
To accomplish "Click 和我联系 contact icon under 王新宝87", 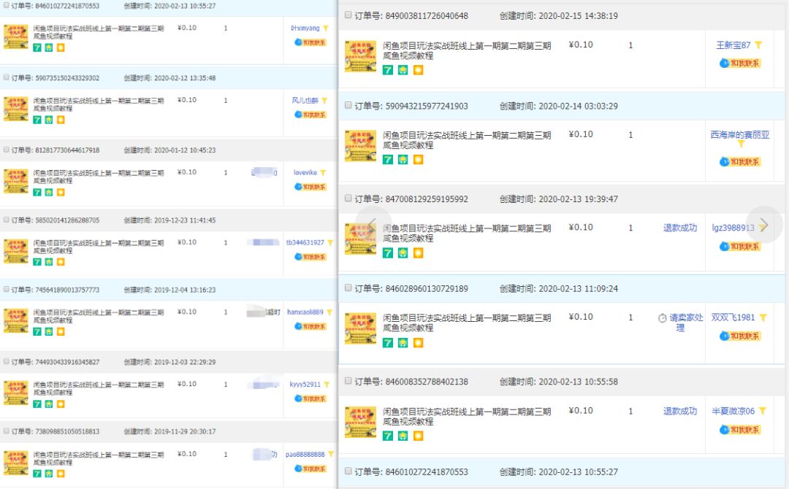I will (740, 63).
